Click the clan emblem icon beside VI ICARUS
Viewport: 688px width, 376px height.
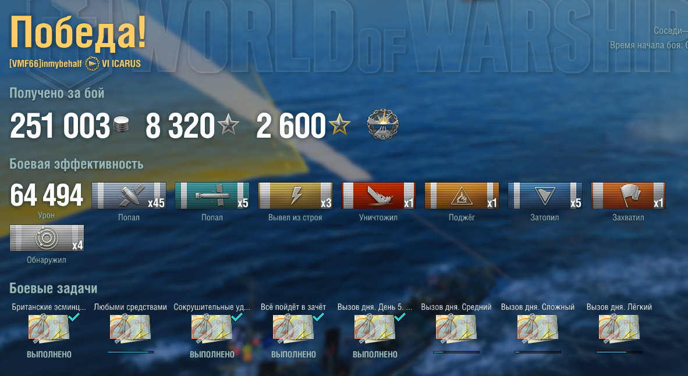(x=92, y=64)
